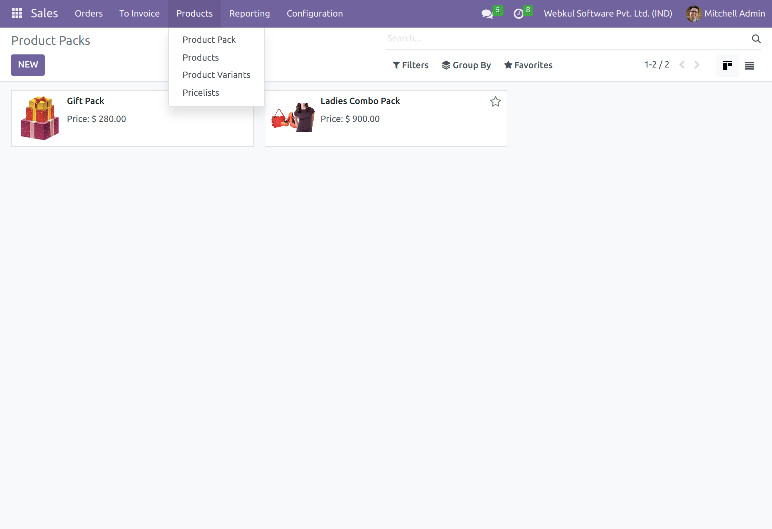Viewport: 772px width, 529px height.
Task: Open the apps grid menu
Action: pyautogui.click(x=16, y=13)
